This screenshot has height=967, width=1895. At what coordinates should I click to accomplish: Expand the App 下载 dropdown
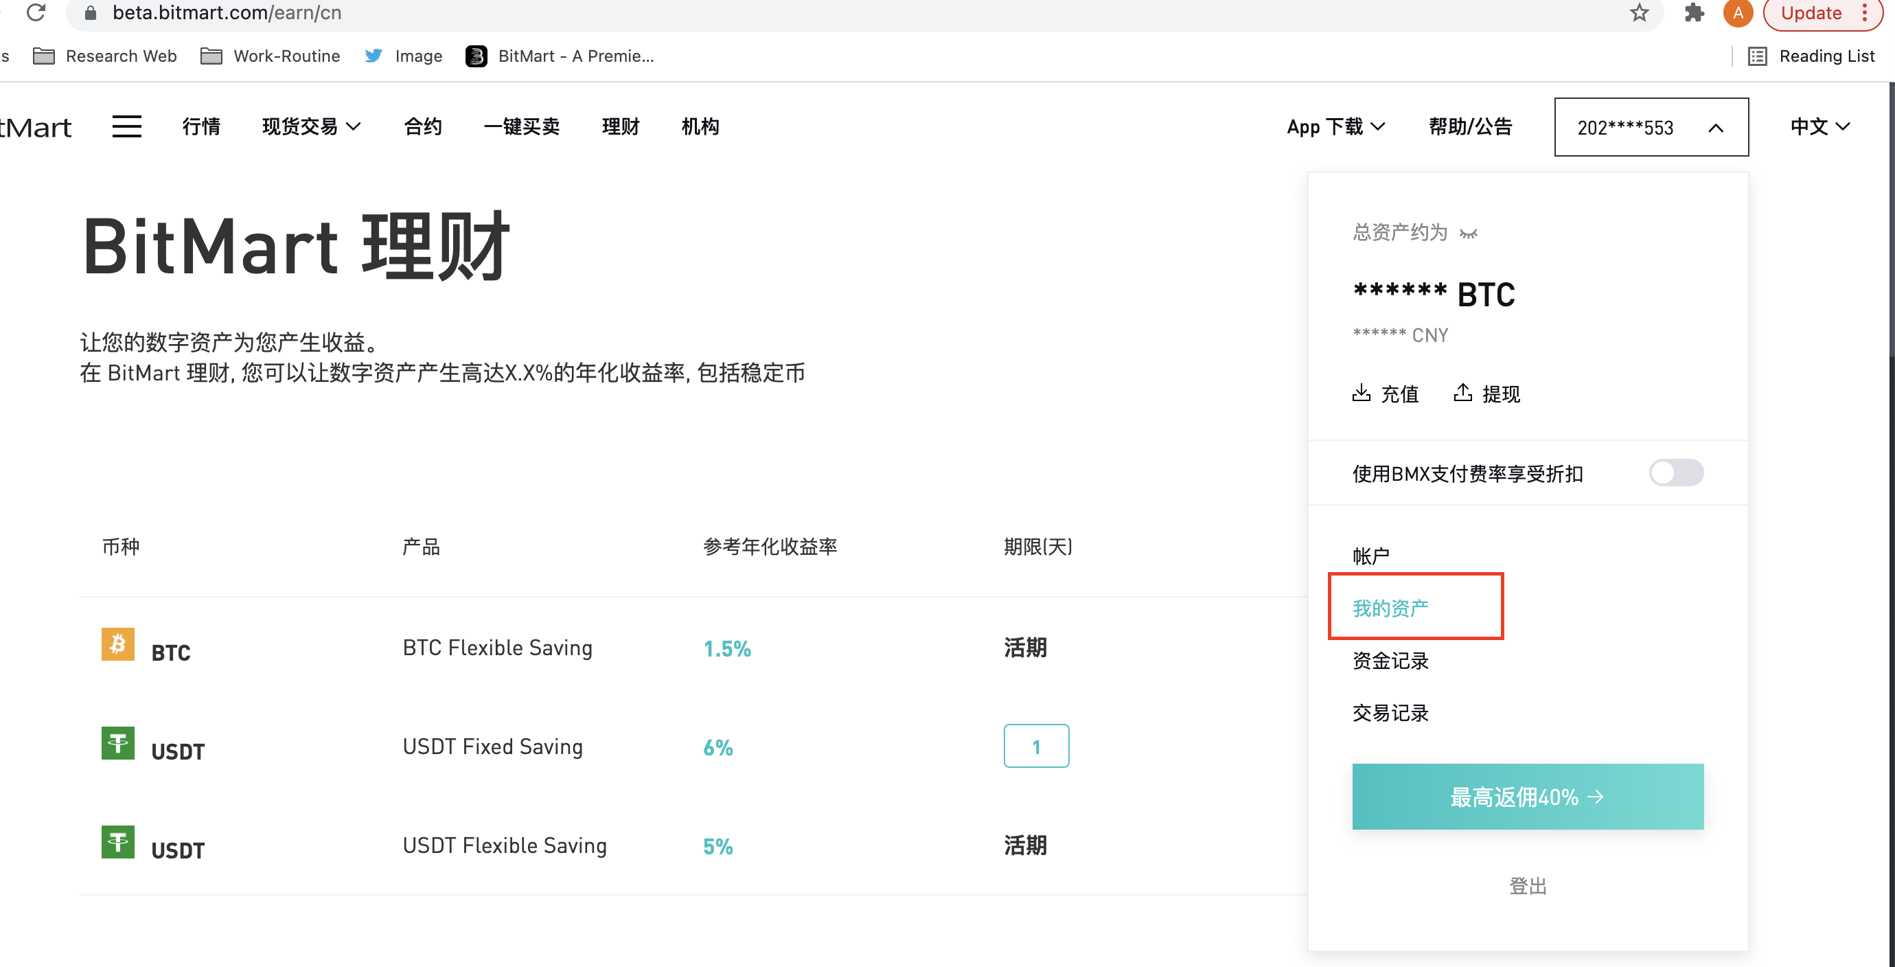pyautogui.click(x=1337, y=126)
